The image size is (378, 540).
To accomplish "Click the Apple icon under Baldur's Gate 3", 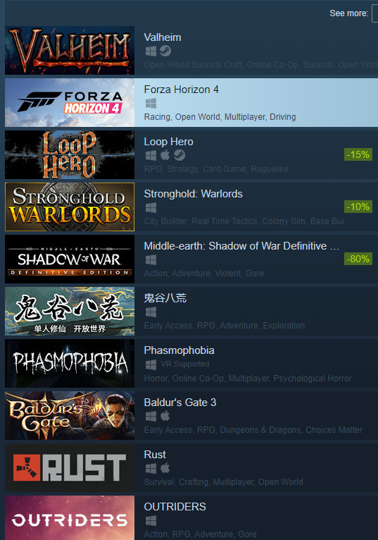I will pyautogui.click(x=165, y=416).
